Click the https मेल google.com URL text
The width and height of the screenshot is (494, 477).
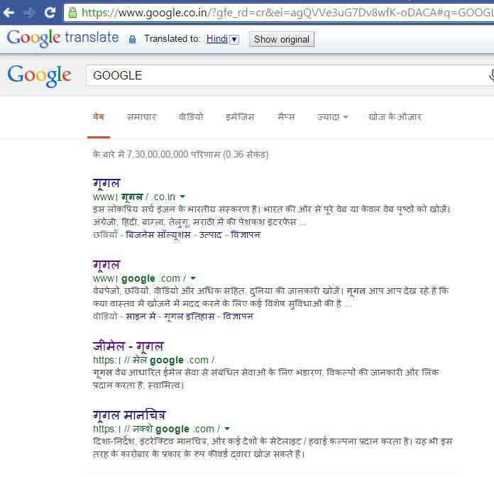click(x=154, y=360)
